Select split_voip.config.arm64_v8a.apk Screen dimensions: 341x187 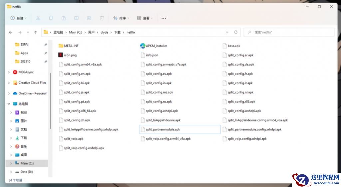tap(166, 139)
